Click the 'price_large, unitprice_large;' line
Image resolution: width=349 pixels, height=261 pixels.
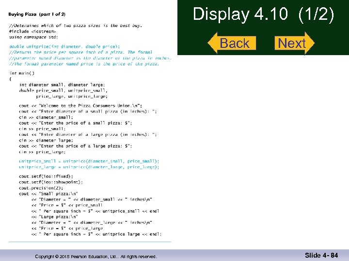(x=72, y=96)
